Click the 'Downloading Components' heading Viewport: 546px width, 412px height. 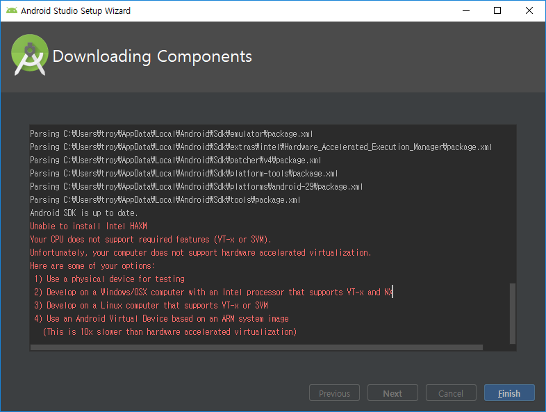point(152,56)
